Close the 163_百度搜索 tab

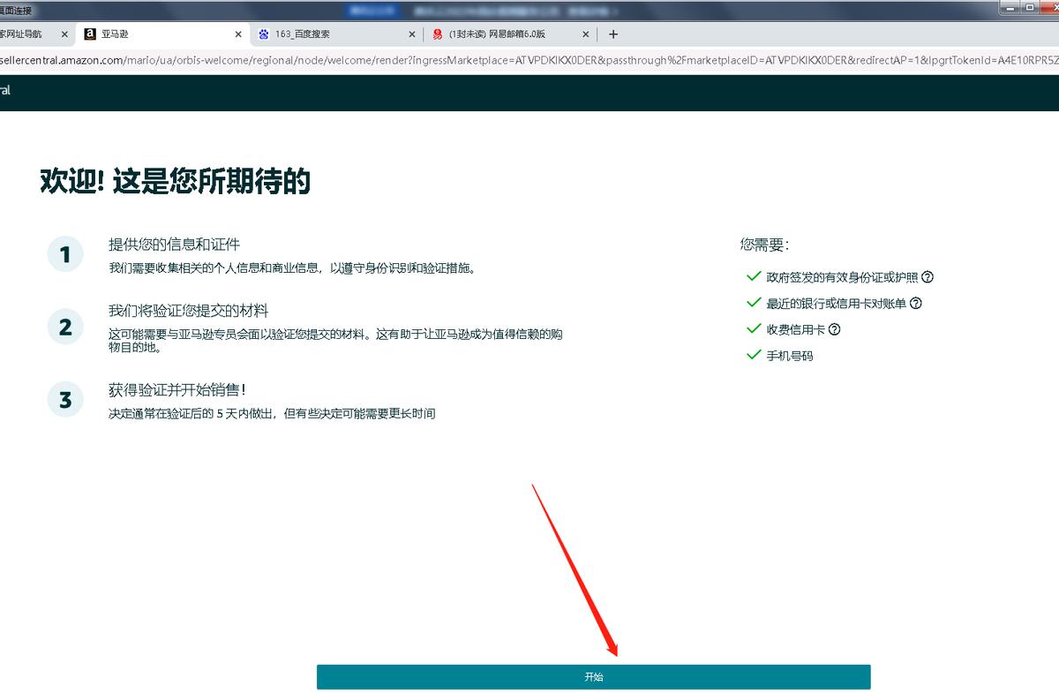click(x=412, y=34)
